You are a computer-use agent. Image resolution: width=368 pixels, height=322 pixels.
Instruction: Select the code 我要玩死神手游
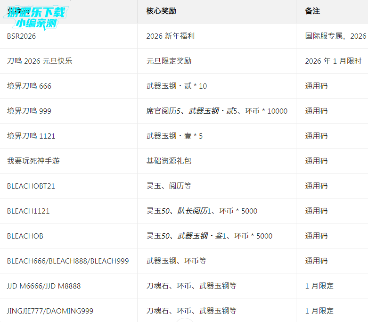click(x=33, y=161)
